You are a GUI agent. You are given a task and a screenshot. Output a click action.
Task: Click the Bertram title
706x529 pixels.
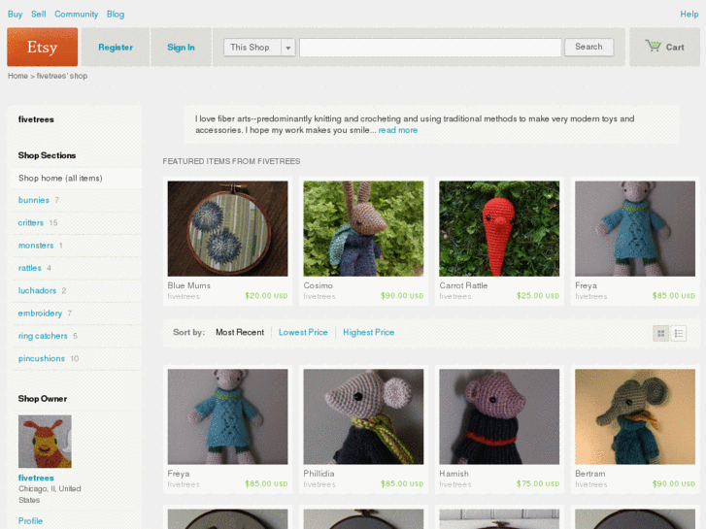pos(590,474)
